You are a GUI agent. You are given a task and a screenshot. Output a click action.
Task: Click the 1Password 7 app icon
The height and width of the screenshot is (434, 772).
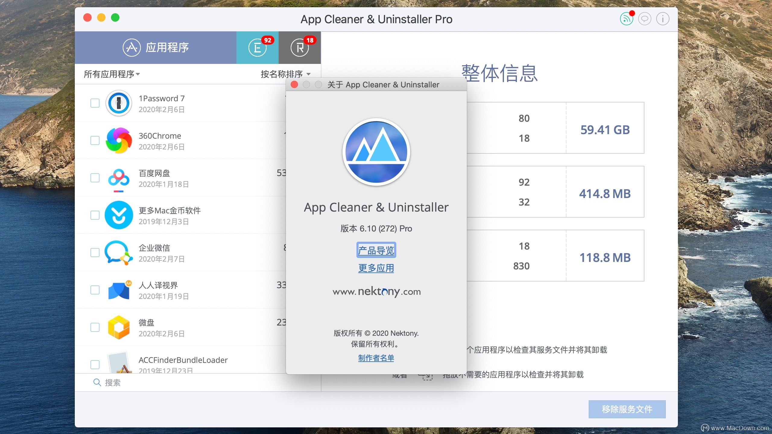[119, 103]
